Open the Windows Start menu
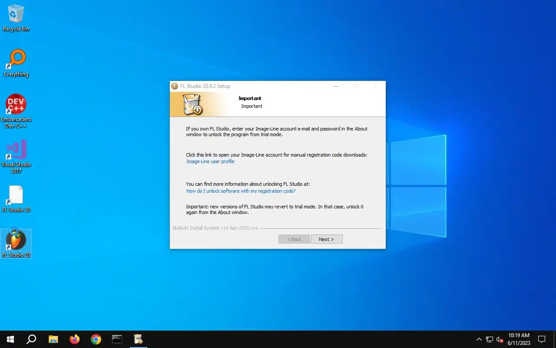 coord(10,339)
